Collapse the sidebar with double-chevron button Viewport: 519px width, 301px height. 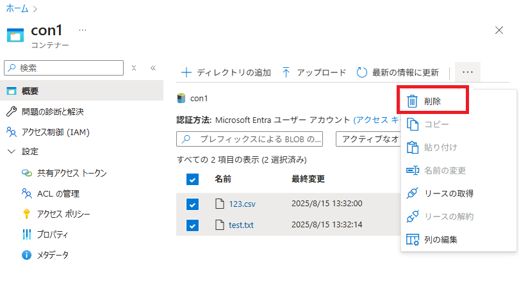click(153, 68)
